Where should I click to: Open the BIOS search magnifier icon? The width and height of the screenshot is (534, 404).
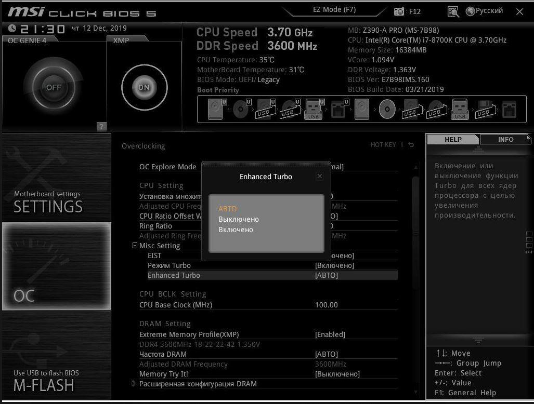point(453,11)
